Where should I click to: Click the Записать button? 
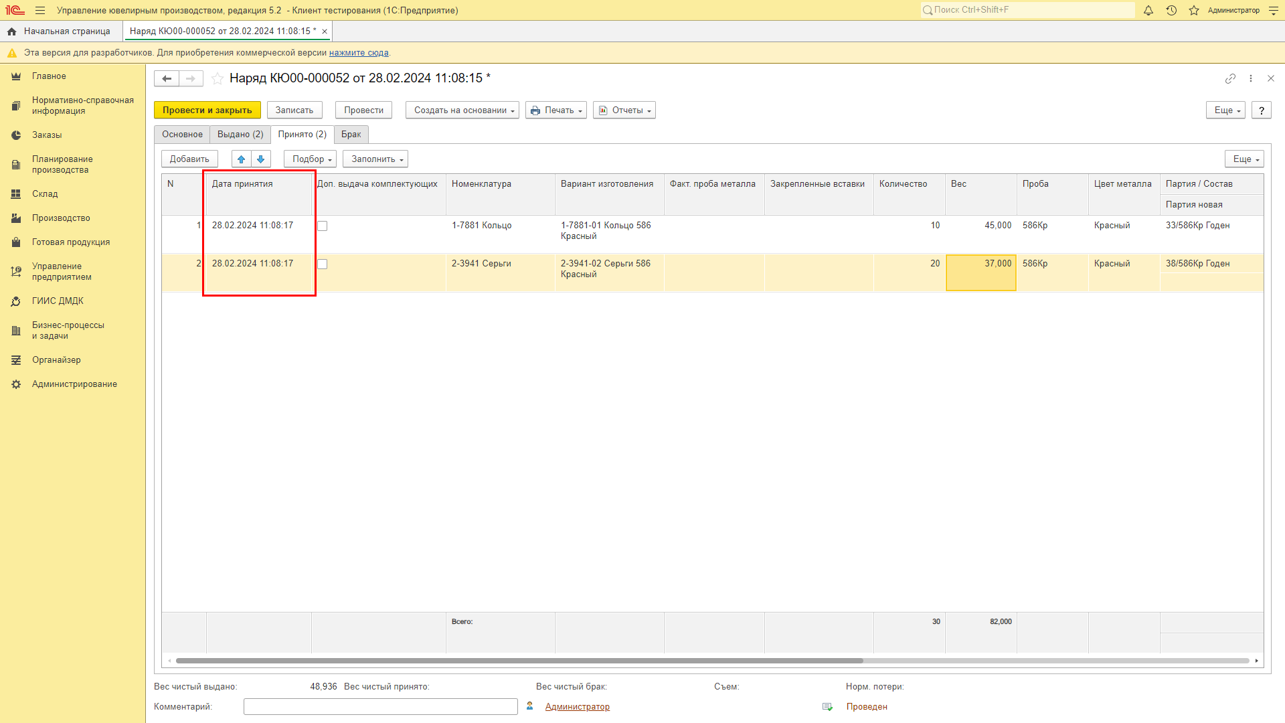pyautogui.click(x=294, y=110)
